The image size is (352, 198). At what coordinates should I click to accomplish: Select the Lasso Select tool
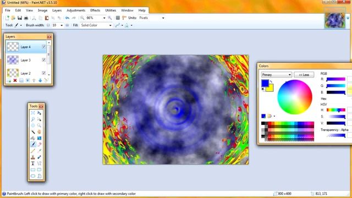[33, 119]
